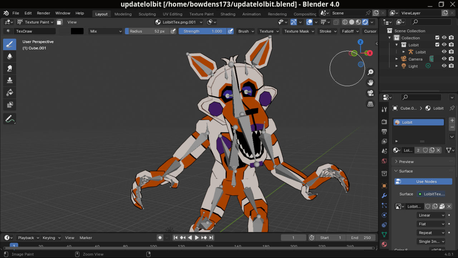
Task: Open the Linear interpolation dropdown
Action: [x=431, y=215]
